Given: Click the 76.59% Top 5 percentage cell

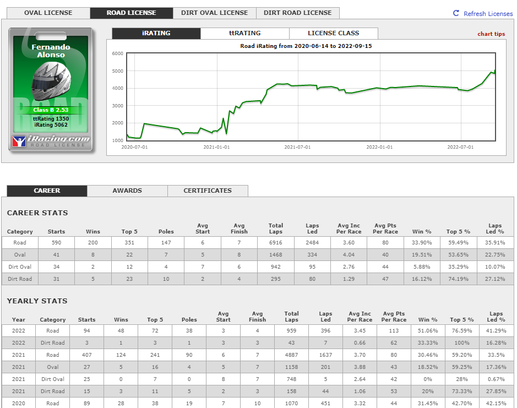Looking at the screenshot, I should tap(462, 331).
